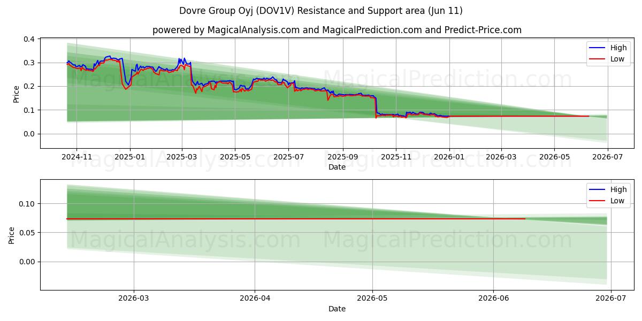The image size is (642, 321).
Task: Click the top chart 'Date' axis label
Action: (337, 167)
